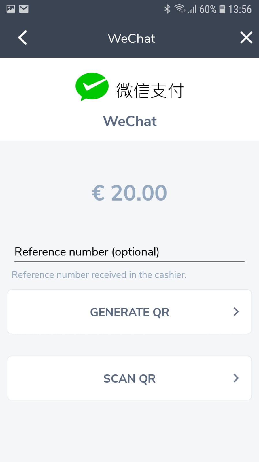Tap the WeChat title in header
The image size is (259, 462).
131,38
